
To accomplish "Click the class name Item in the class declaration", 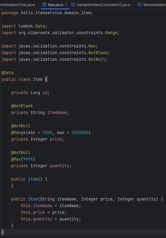I will click(x=38, y=79).
